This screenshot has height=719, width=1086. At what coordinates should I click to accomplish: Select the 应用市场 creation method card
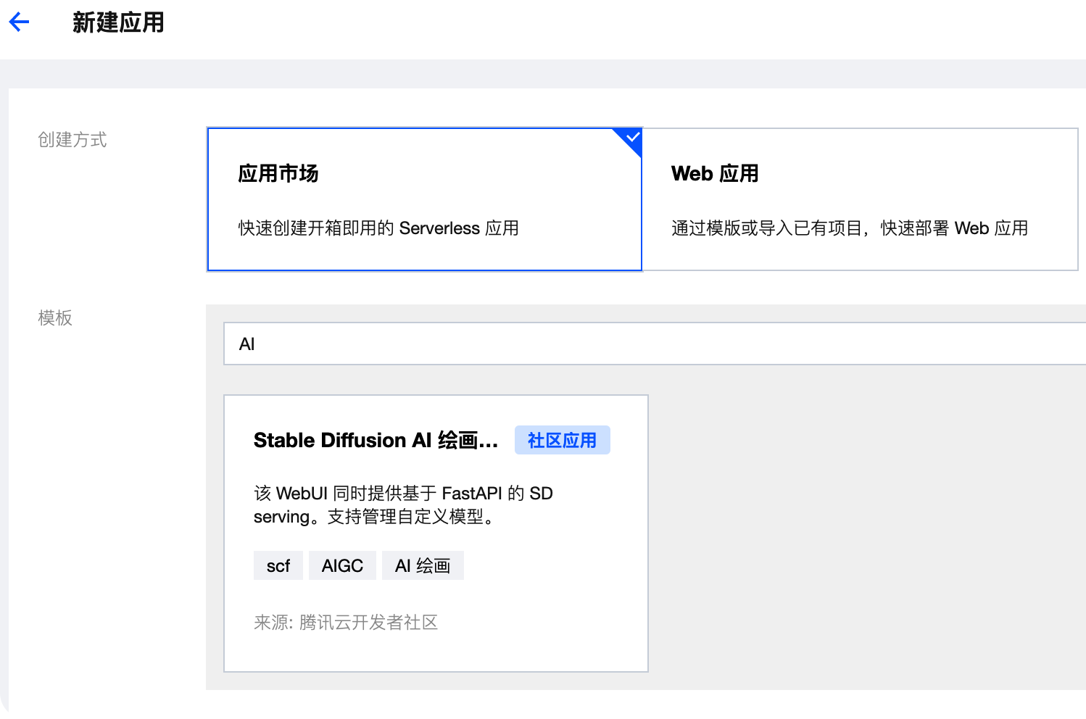coord(425,199)
